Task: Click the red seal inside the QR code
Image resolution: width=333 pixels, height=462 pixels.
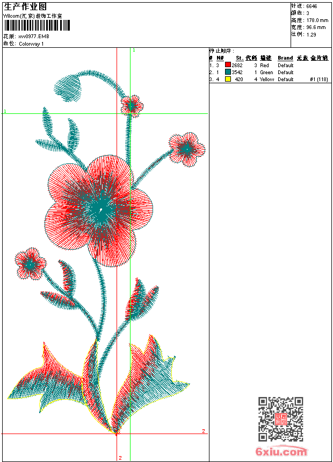Action: pos(281,419)
